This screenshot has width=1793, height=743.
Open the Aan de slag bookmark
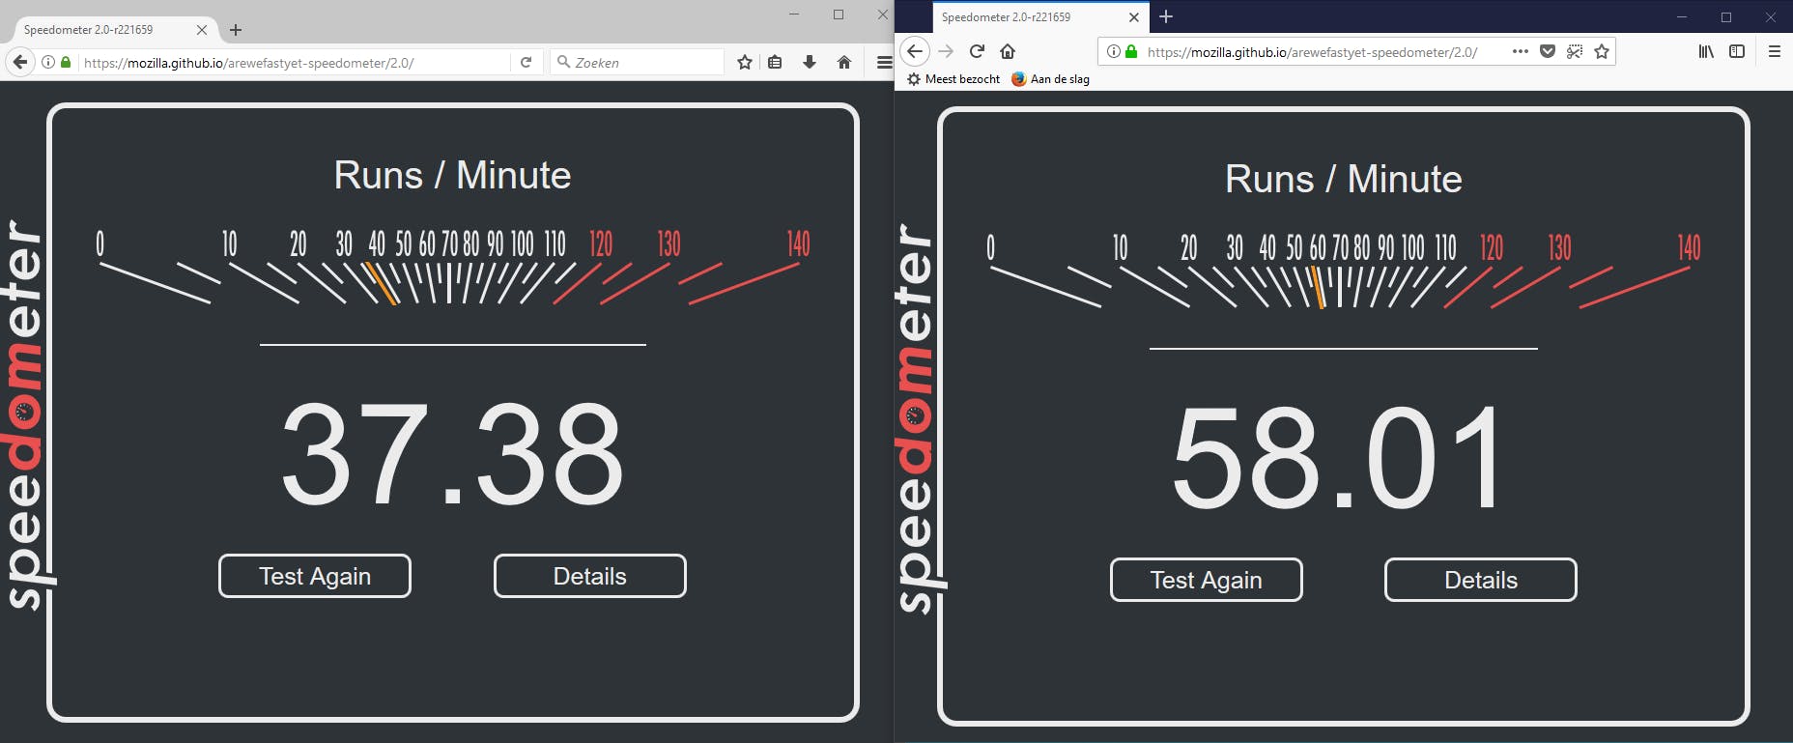coord(1050,79)
